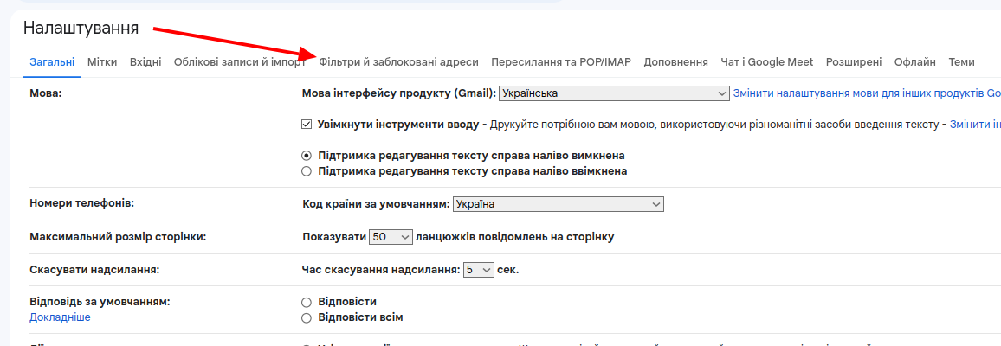Go to Фільтри й заблоковані адреси tab
The height and width of the screenshot is (346, 1001).
[x=398, y=62]
